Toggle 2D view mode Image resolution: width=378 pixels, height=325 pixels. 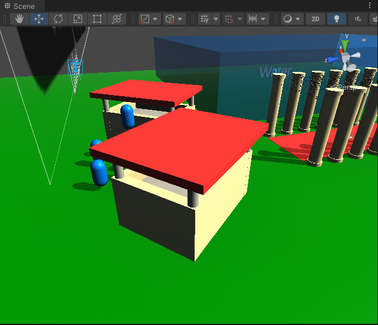click(x=315, y=19)
